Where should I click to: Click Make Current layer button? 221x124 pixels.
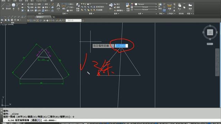100,7
